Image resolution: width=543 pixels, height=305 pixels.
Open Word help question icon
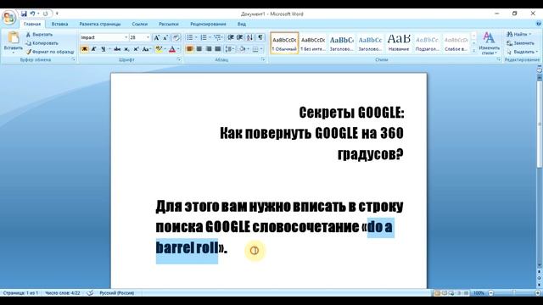click(539, 24)
